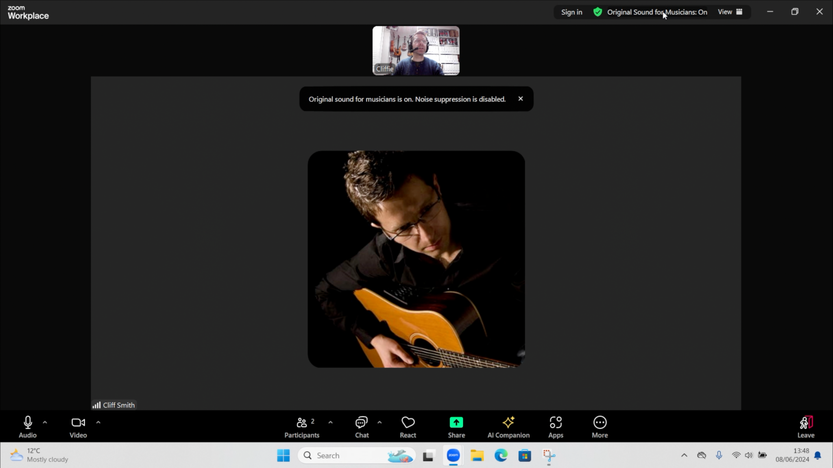
Task: Expand audio settings options
Action: click(x=45, y=422)
